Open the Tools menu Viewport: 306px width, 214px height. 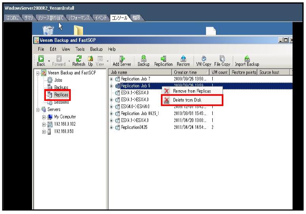coord(80,49)
